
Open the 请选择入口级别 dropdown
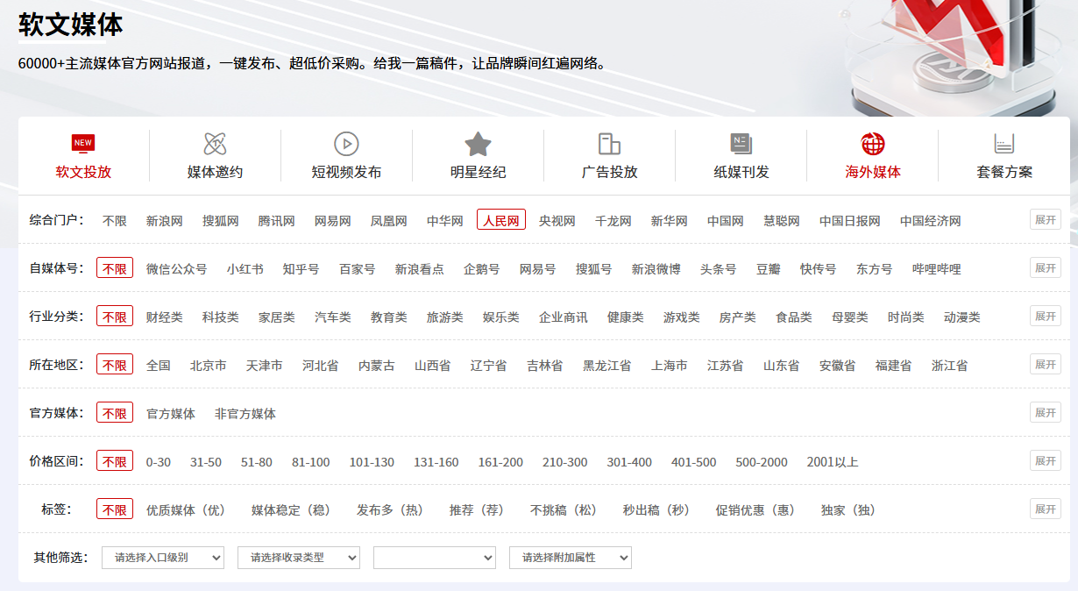pos(163,557)
